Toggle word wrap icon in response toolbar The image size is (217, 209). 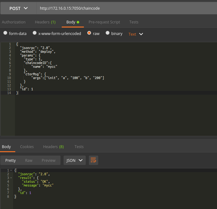click(94, 160)
